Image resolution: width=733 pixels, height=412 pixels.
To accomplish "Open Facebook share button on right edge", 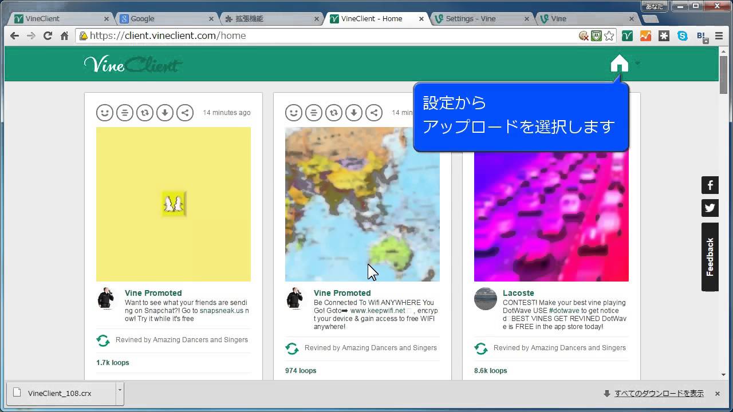I will pos(710,185).
